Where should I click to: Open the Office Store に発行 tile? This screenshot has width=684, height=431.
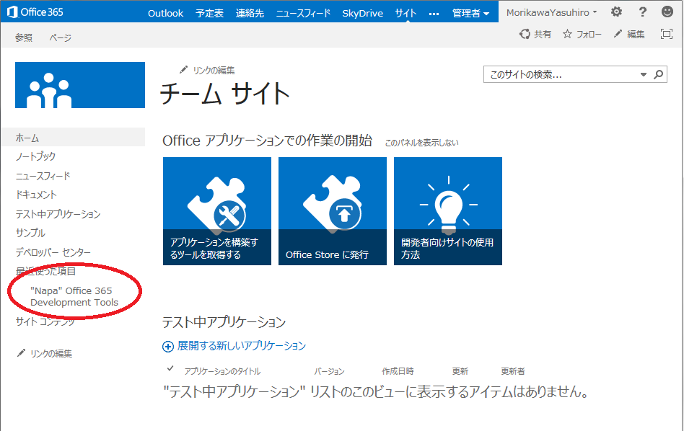coord(333,211)
